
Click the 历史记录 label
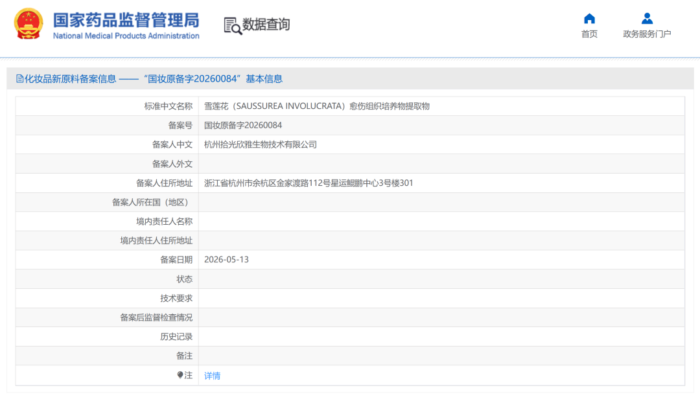[x=176, y=337]
